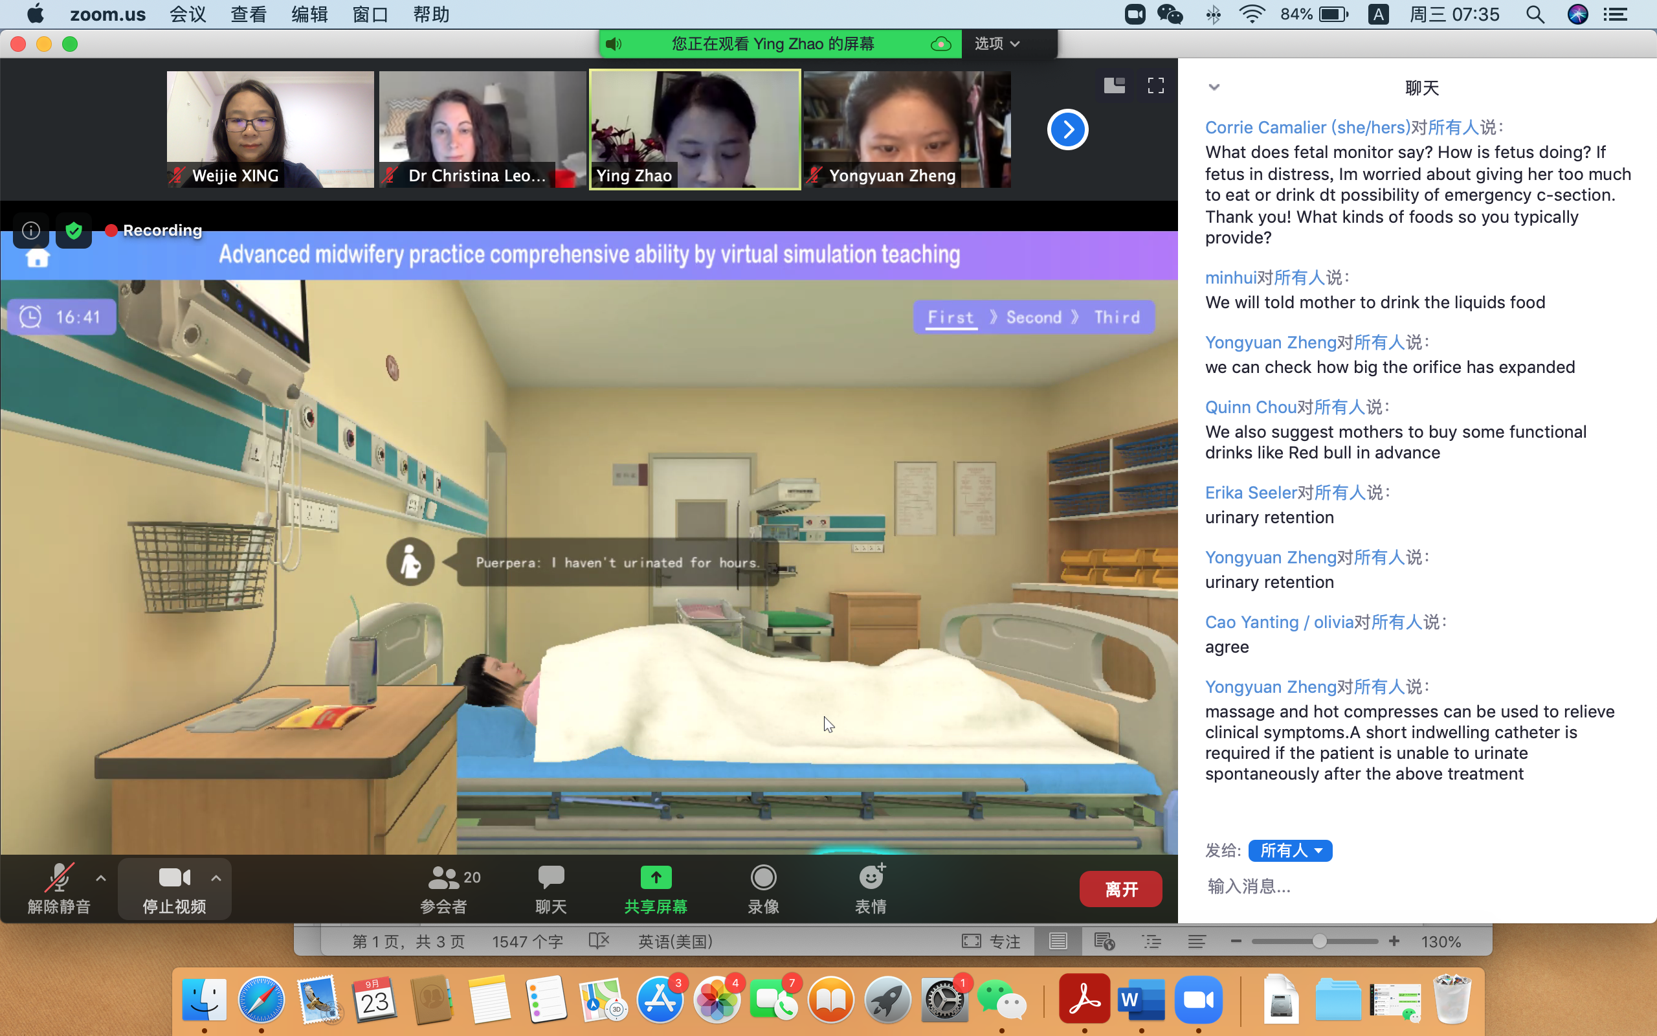Open the Reactions emoji icon
The image size is (1657, 1036).
[x=871, y=878]
